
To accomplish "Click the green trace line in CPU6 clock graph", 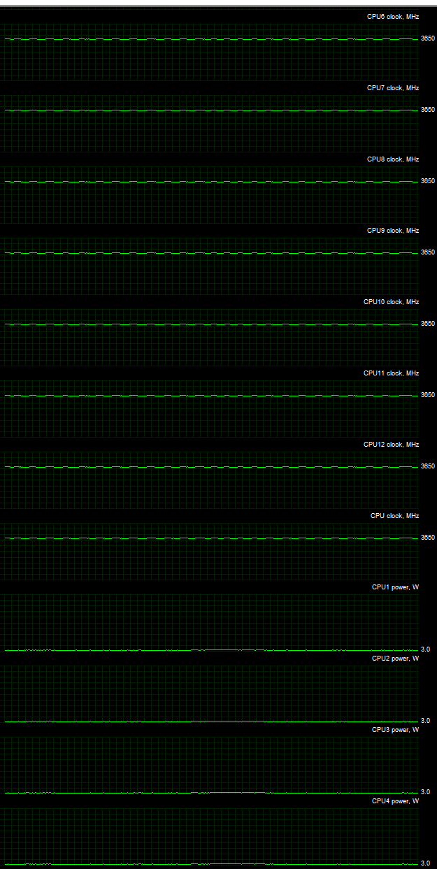I will pos(210,39).
